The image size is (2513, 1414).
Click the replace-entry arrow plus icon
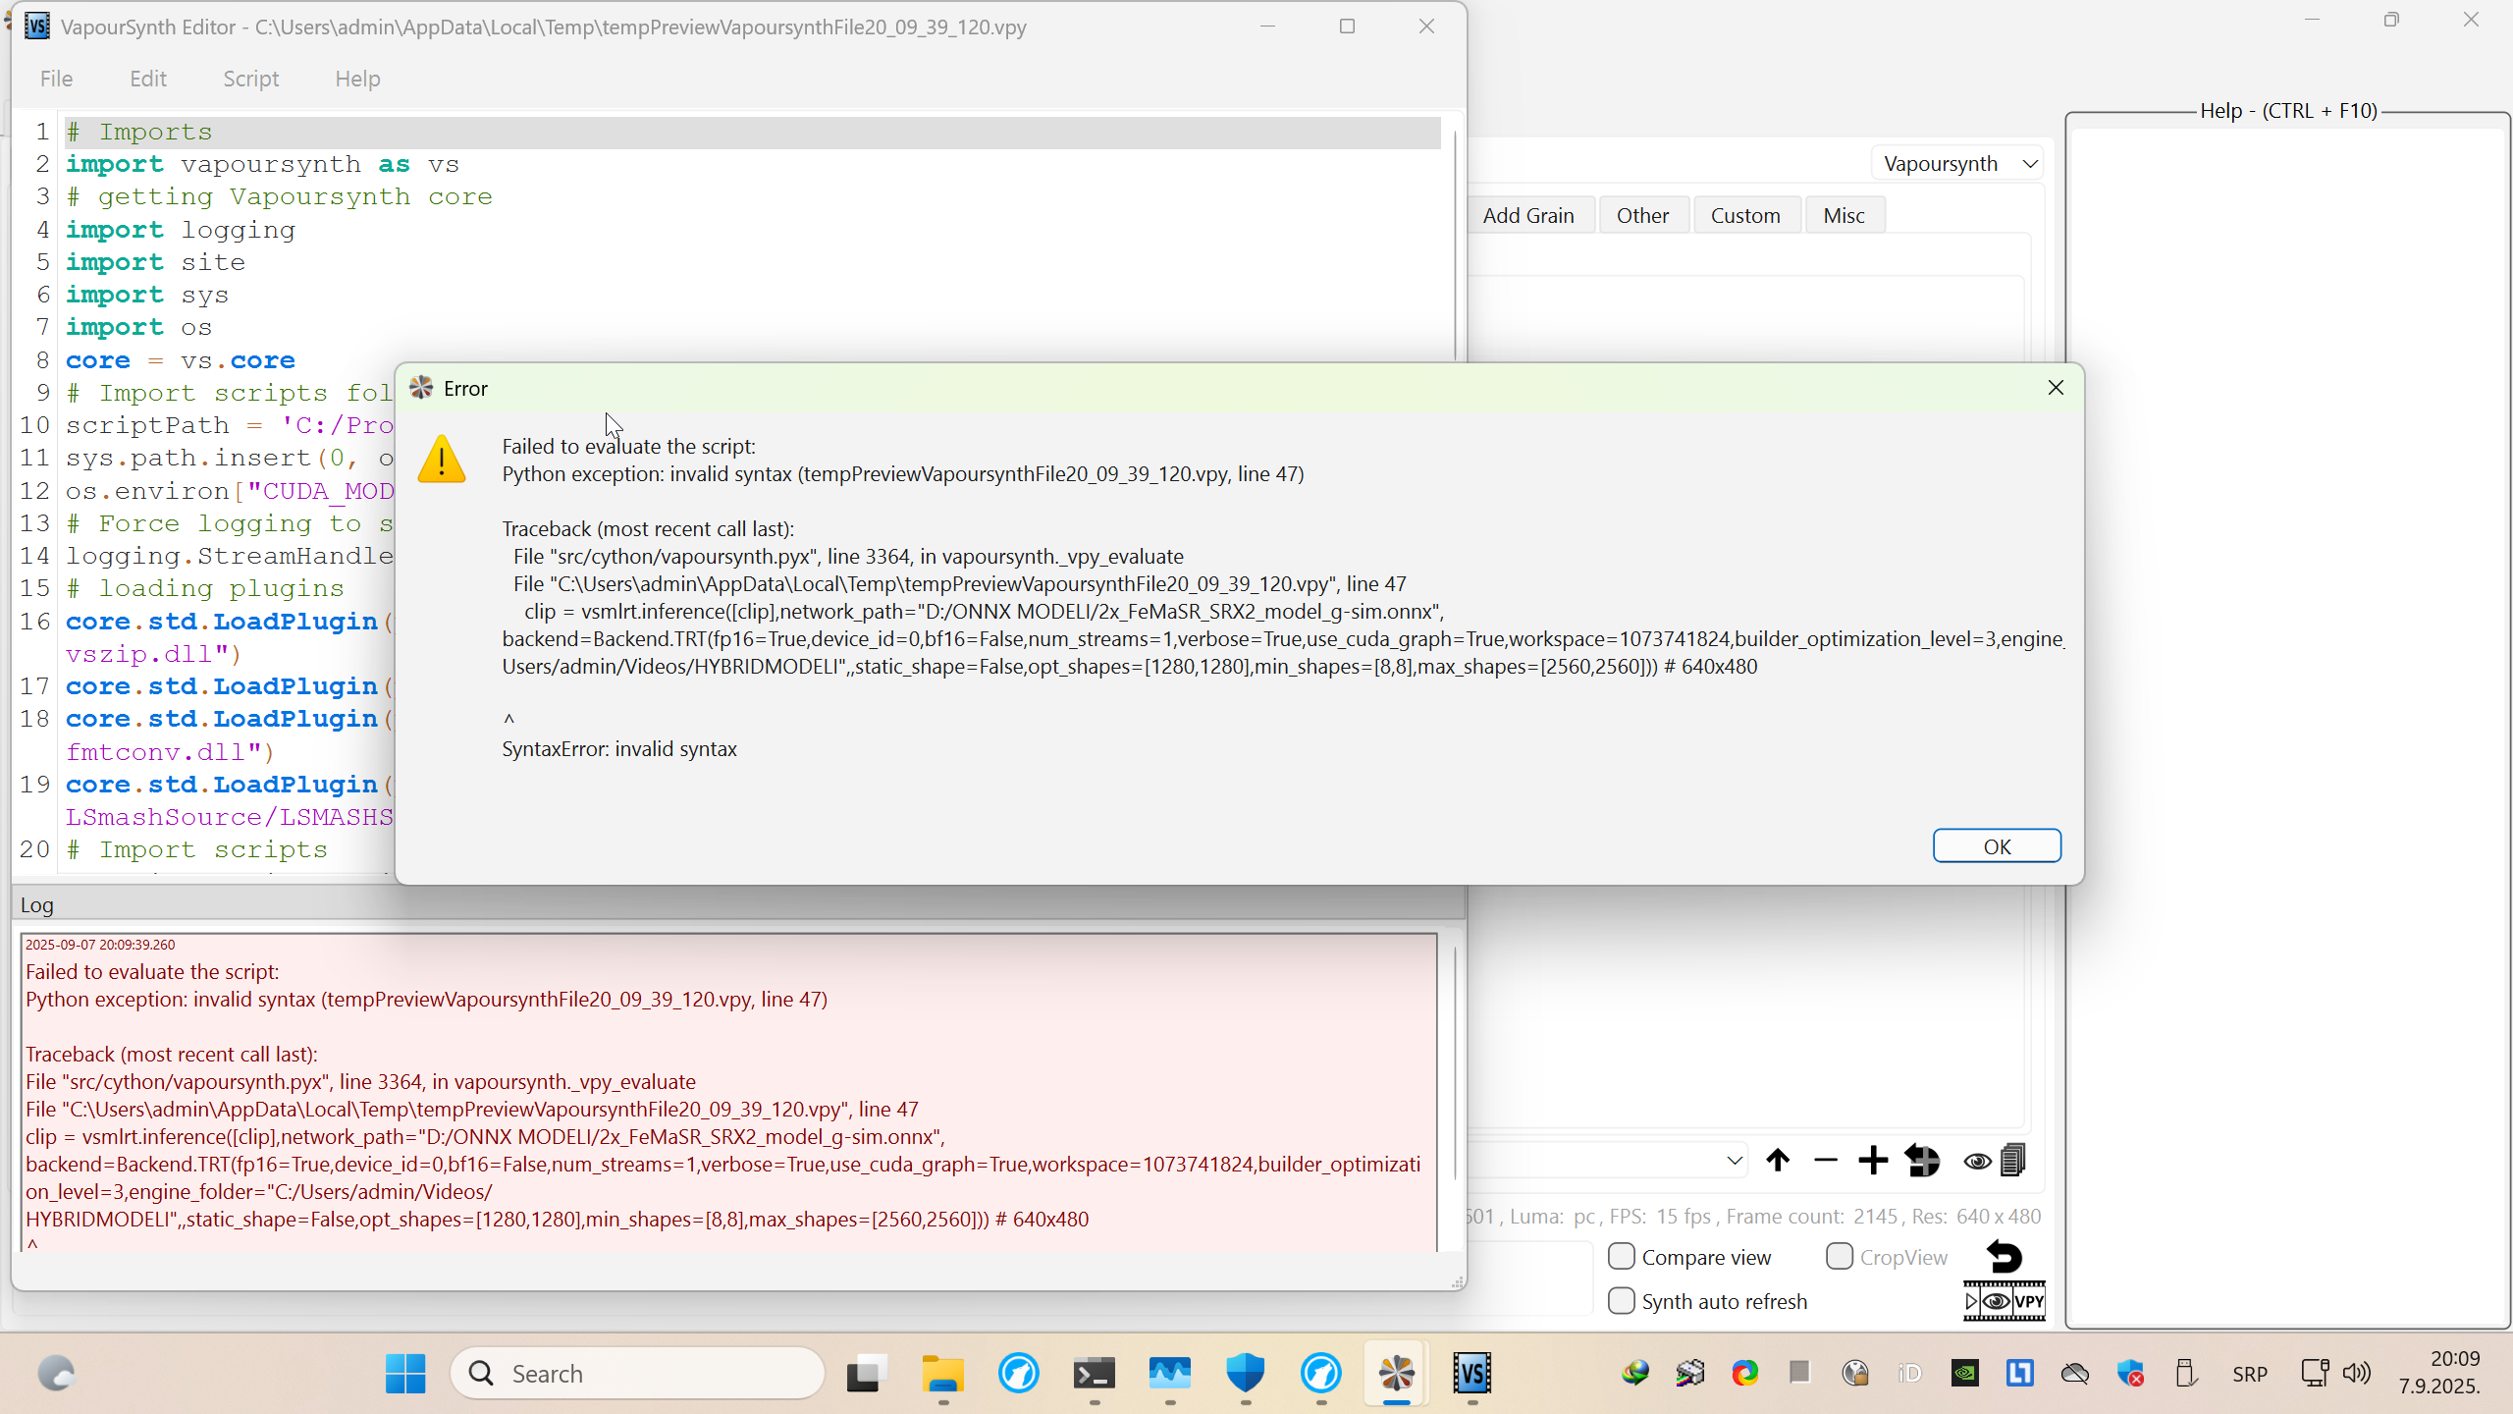pyautogui.click(x=1922, y=1161)
